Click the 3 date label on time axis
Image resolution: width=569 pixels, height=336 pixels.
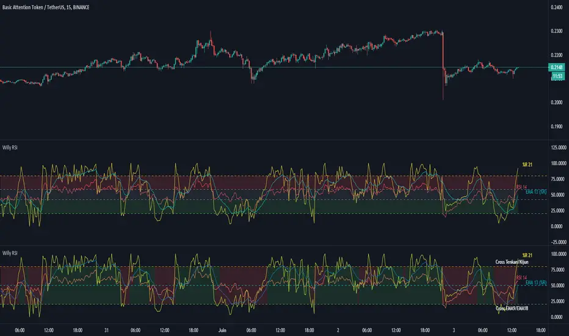454,330
